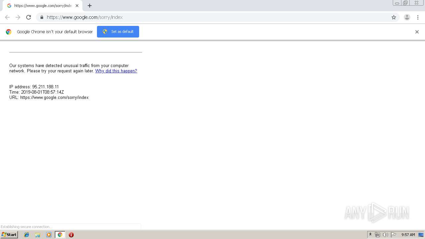Minimize the Chrome window
The image size is (425, 239).
(x=397, y=3)
